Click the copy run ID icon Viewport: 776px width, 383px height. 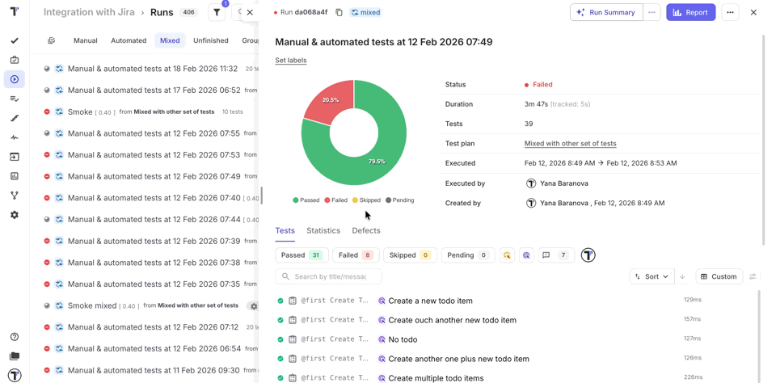[339, 13]
